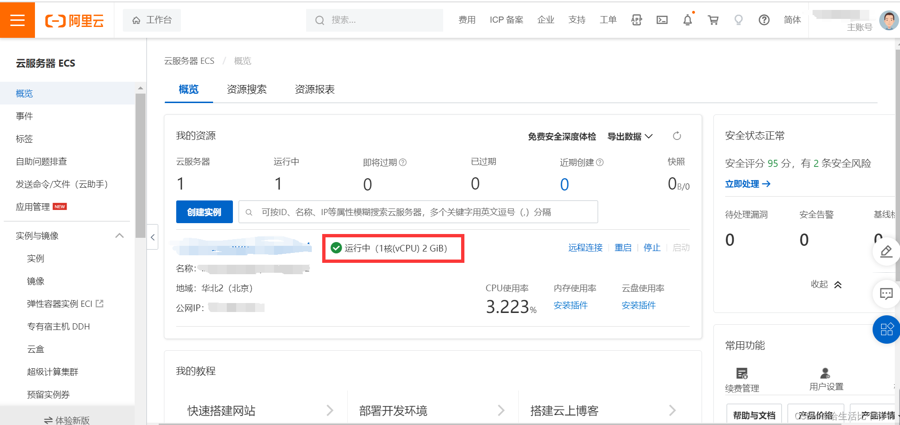
Task: Click the instance search field
Action: (418, 212)
